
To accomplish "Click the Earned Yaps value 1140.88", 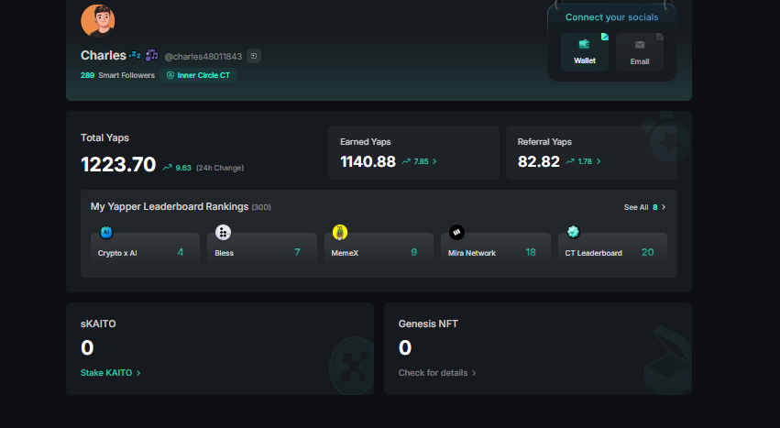I will coord(368,161).
